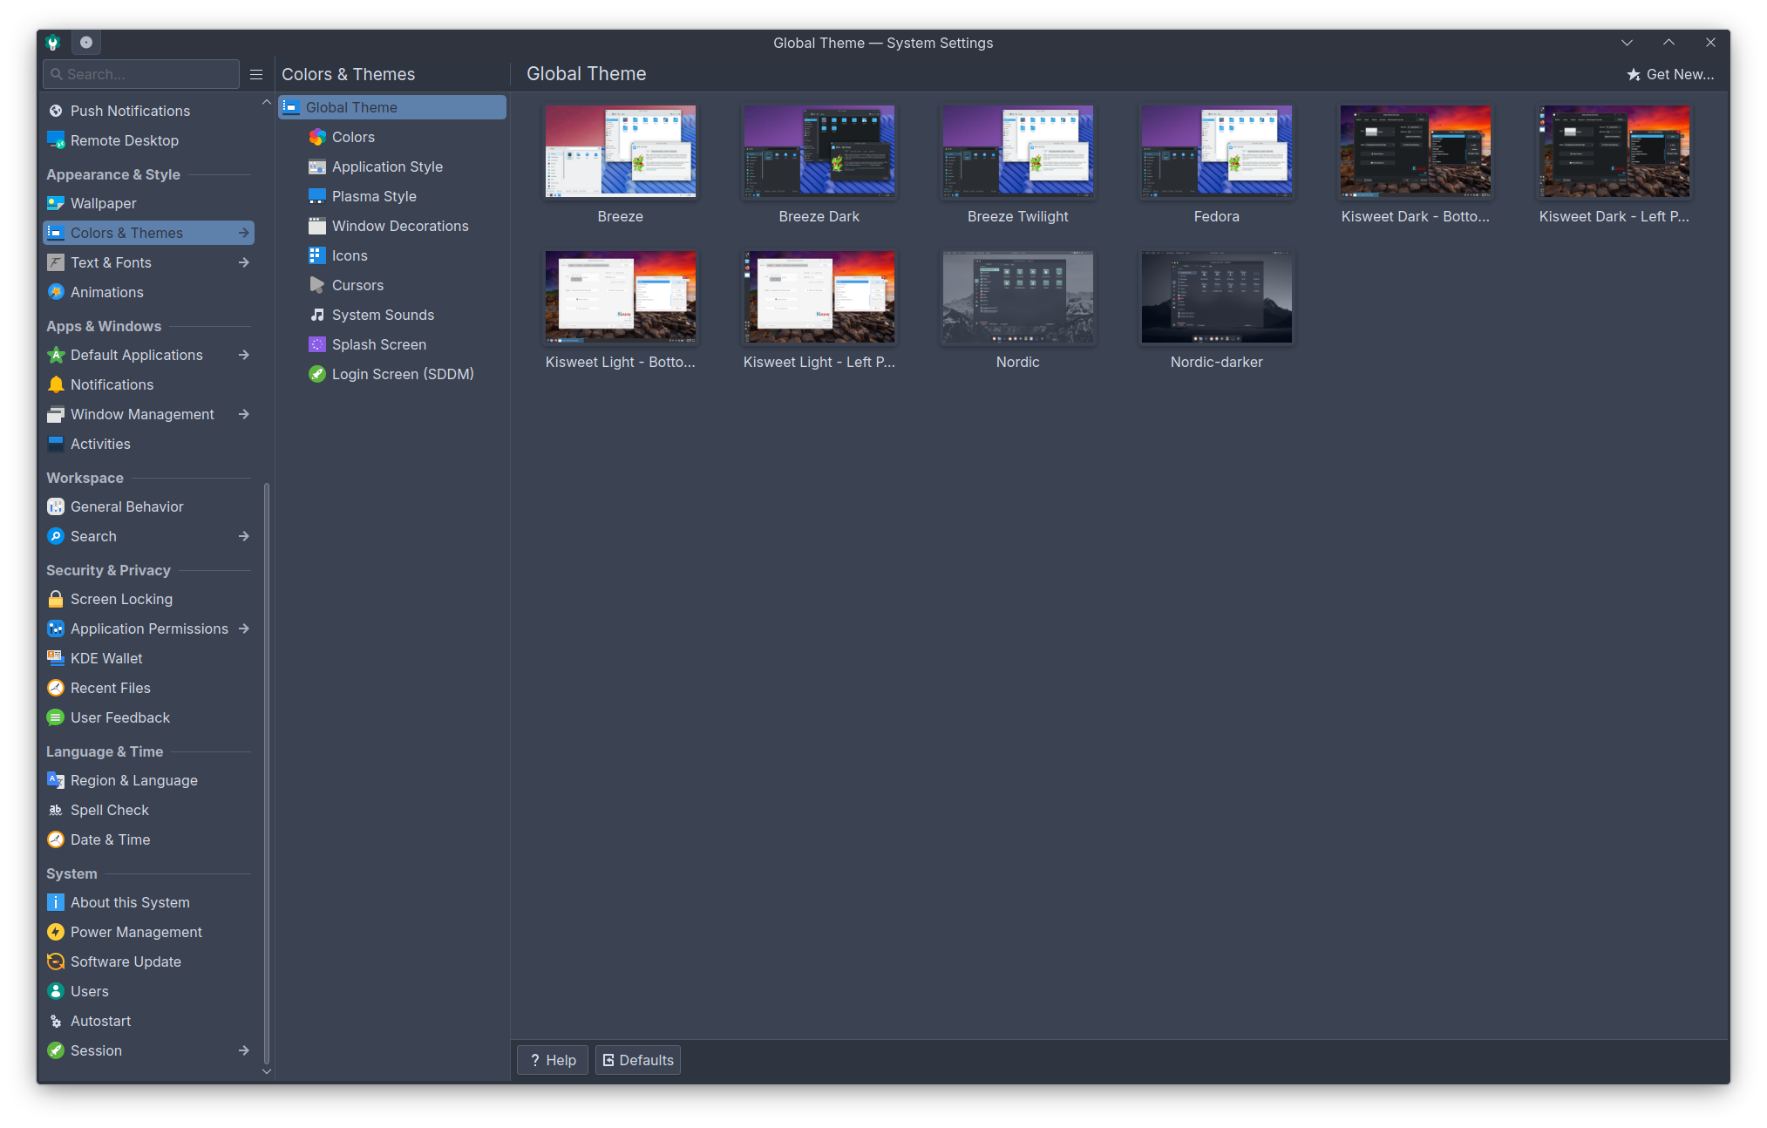Open the hamburger menu beside search

[256, 74]
